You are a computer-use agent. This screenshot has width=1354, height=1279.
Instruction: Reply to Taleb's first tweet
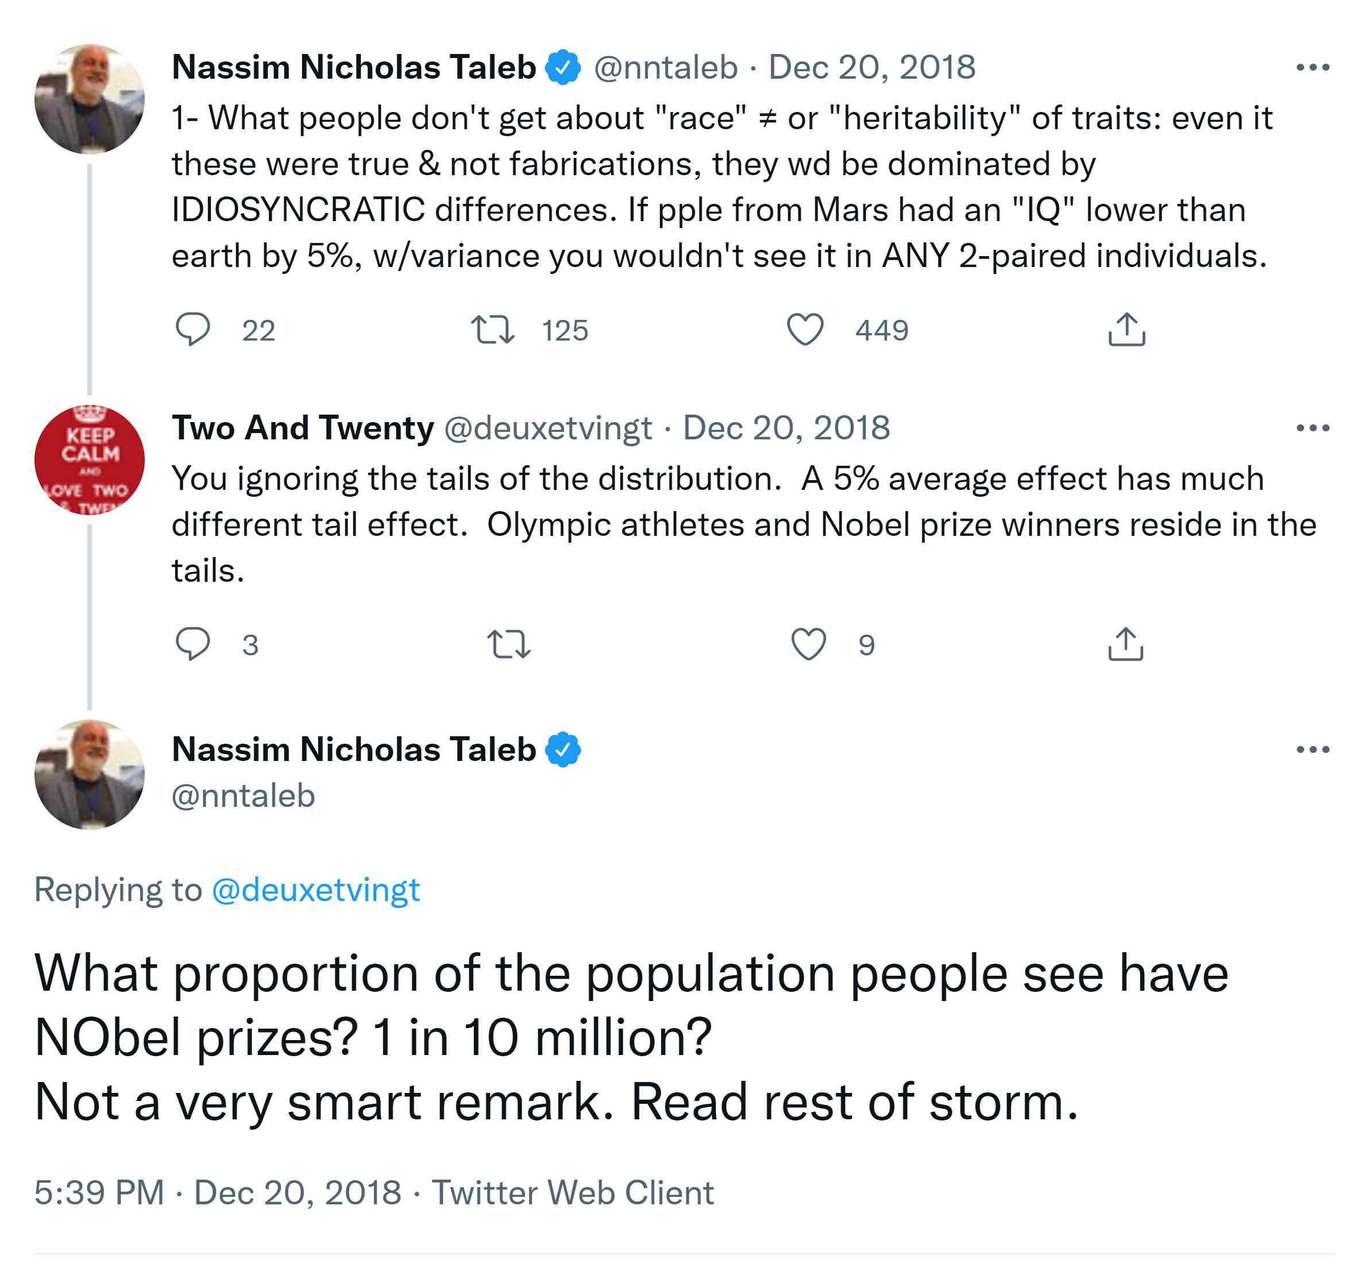pyautogui.click(x=193, y=330)
